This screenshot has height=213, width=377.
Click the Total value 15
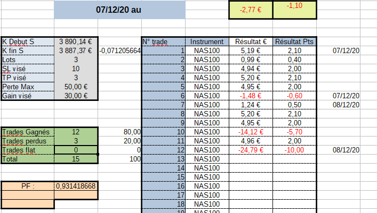point(76,159)
